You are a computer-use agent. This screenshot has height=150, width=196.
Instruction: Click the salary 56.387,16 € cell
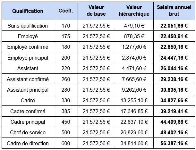pyautogui.click(x=174, y=143)
